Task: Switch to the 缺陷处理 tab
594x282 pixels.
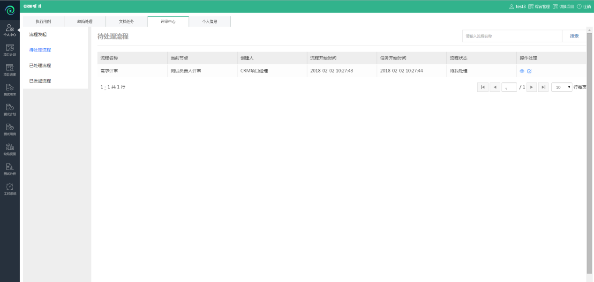Action: [x=85, y=22]
